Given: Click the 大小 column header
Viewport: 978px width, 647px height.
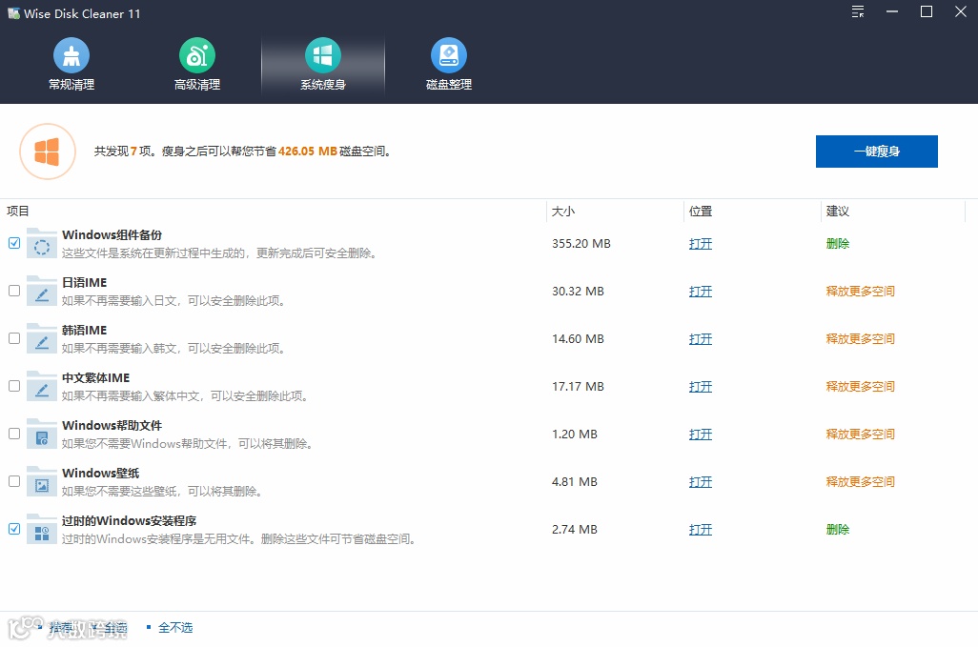Looking at the screenshot, I should coord(563,212).
